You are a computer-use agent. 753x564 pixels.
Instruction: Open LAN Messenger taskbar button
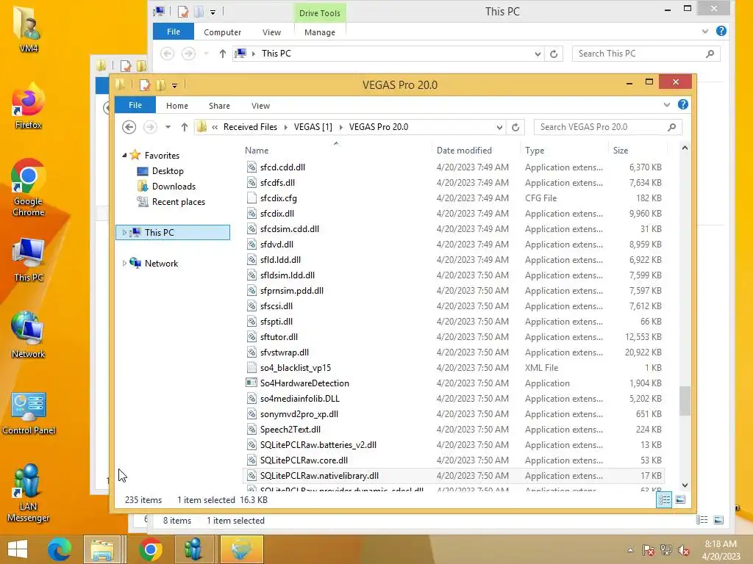[x=193, y=549]
